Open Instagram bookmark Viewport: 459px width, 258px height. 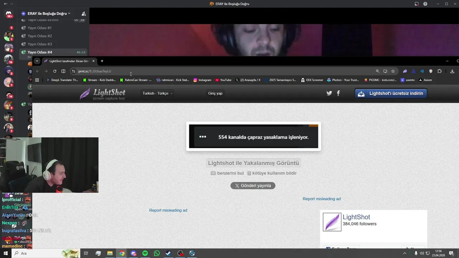tap(203, 80)
